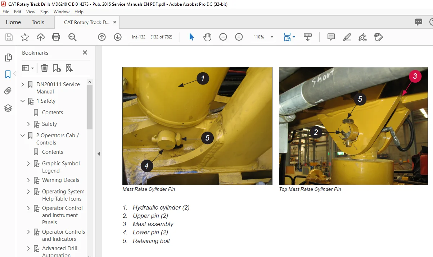Open the comments chat icon at top right

click(418, 22)
